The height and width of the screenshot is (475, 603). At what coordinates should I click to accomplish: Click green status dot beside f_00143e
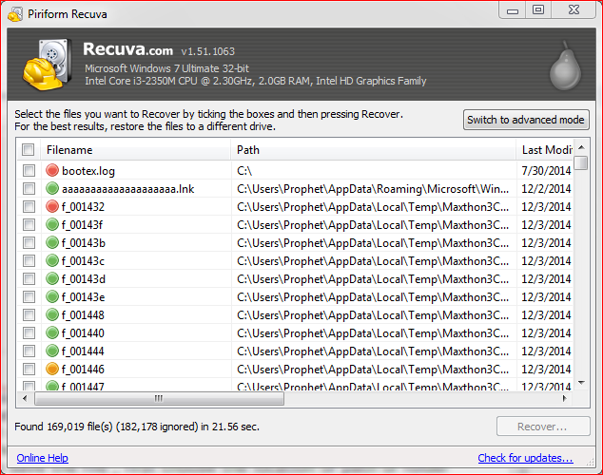52,296
